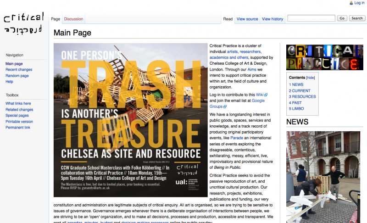Click the user icon beside Log in
The height and width of the screenshot is (223, 367).
click(x=351, y=3)
